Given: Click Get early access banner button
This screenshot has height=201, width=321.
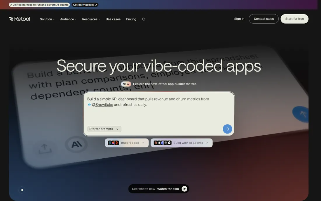Looking at the screenshot, I should pyautogui.click(x=85, y=5).
